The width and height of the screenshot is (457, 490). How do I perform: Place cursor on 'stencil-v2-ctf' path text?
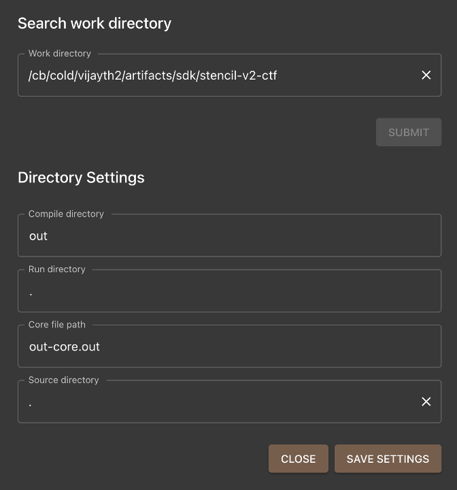[x=238, y=76]
